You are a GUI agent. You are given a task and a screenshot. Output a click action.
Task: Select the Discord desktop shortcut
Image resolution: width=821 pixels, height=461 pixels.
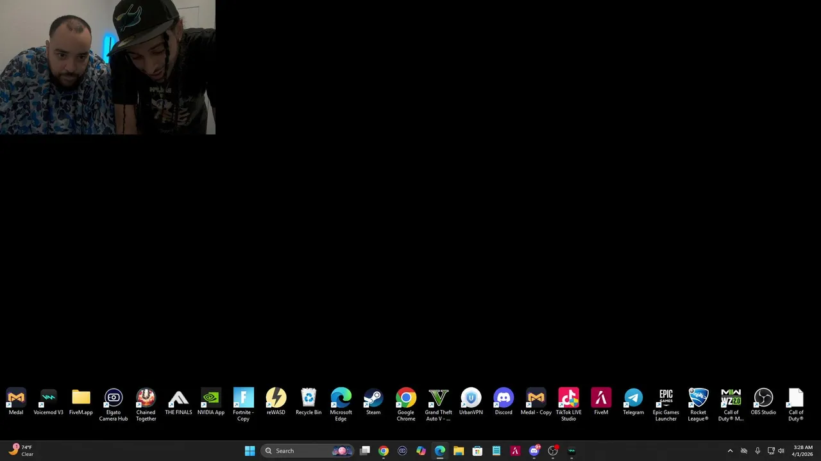(x=504, y=402)
